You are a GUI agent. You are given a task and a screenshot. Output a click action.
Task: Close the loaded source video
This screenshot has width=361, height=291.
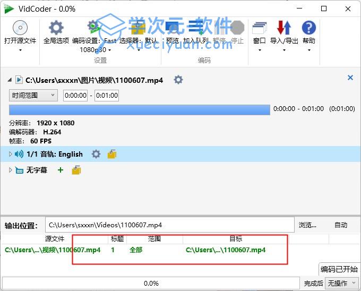[x=350, y=78]
